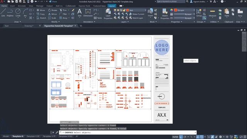
Task: Select the Polyline tool
Action: pyautogui.click(x=10, y=13)
